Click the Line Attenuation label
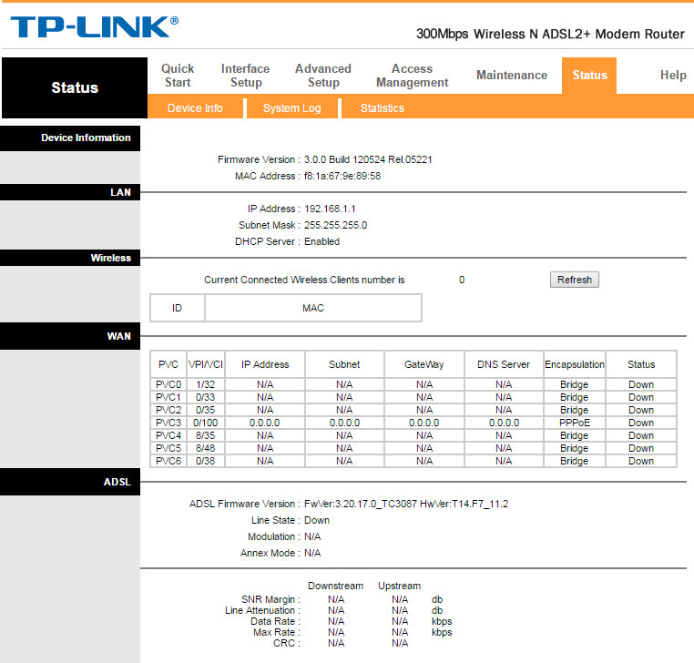 (262, 610)
